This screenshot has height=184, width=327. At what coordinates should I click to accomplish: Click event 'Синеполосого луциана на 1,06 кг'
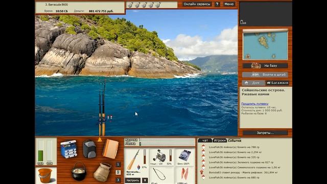pos(245,167)
